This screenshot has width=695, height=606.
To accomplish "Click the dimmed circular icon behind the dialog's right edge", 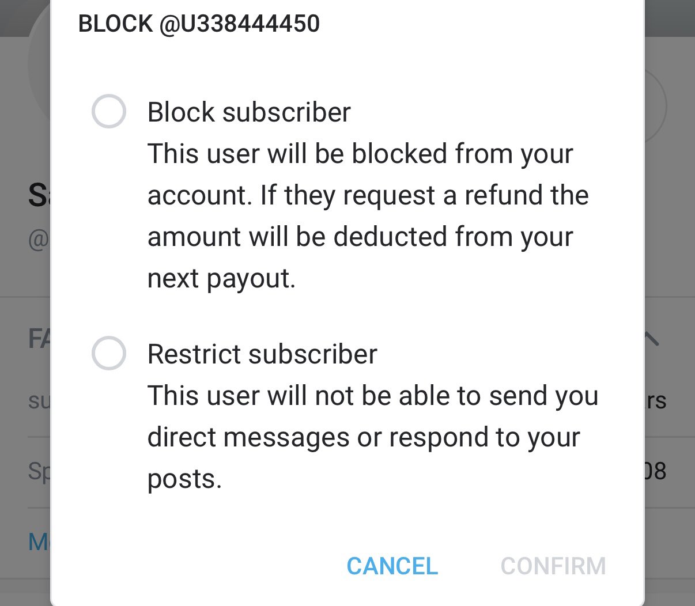I will [x=655, y=107].
